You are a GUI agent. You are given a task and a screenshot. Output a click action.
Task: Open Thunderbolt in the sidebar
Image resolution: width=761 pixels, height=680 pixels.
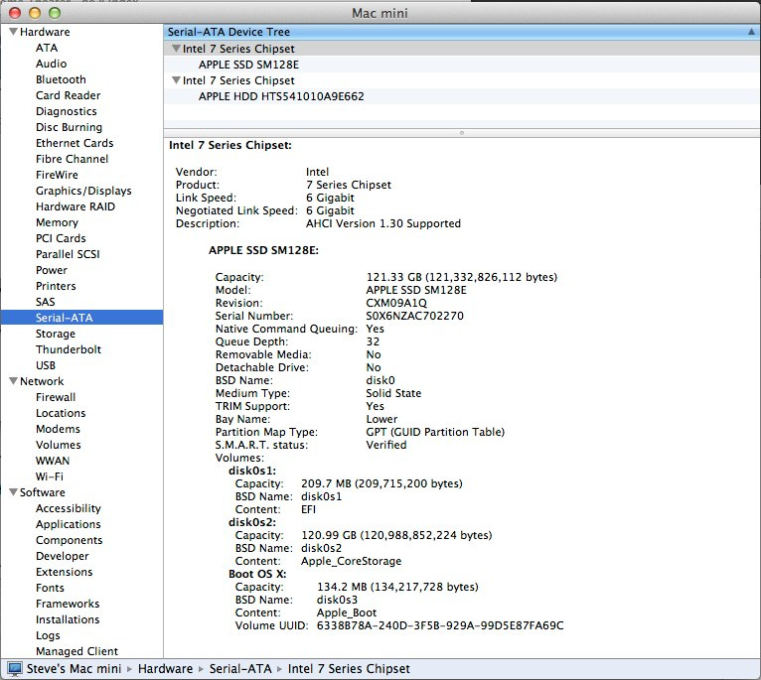(69, 349)
